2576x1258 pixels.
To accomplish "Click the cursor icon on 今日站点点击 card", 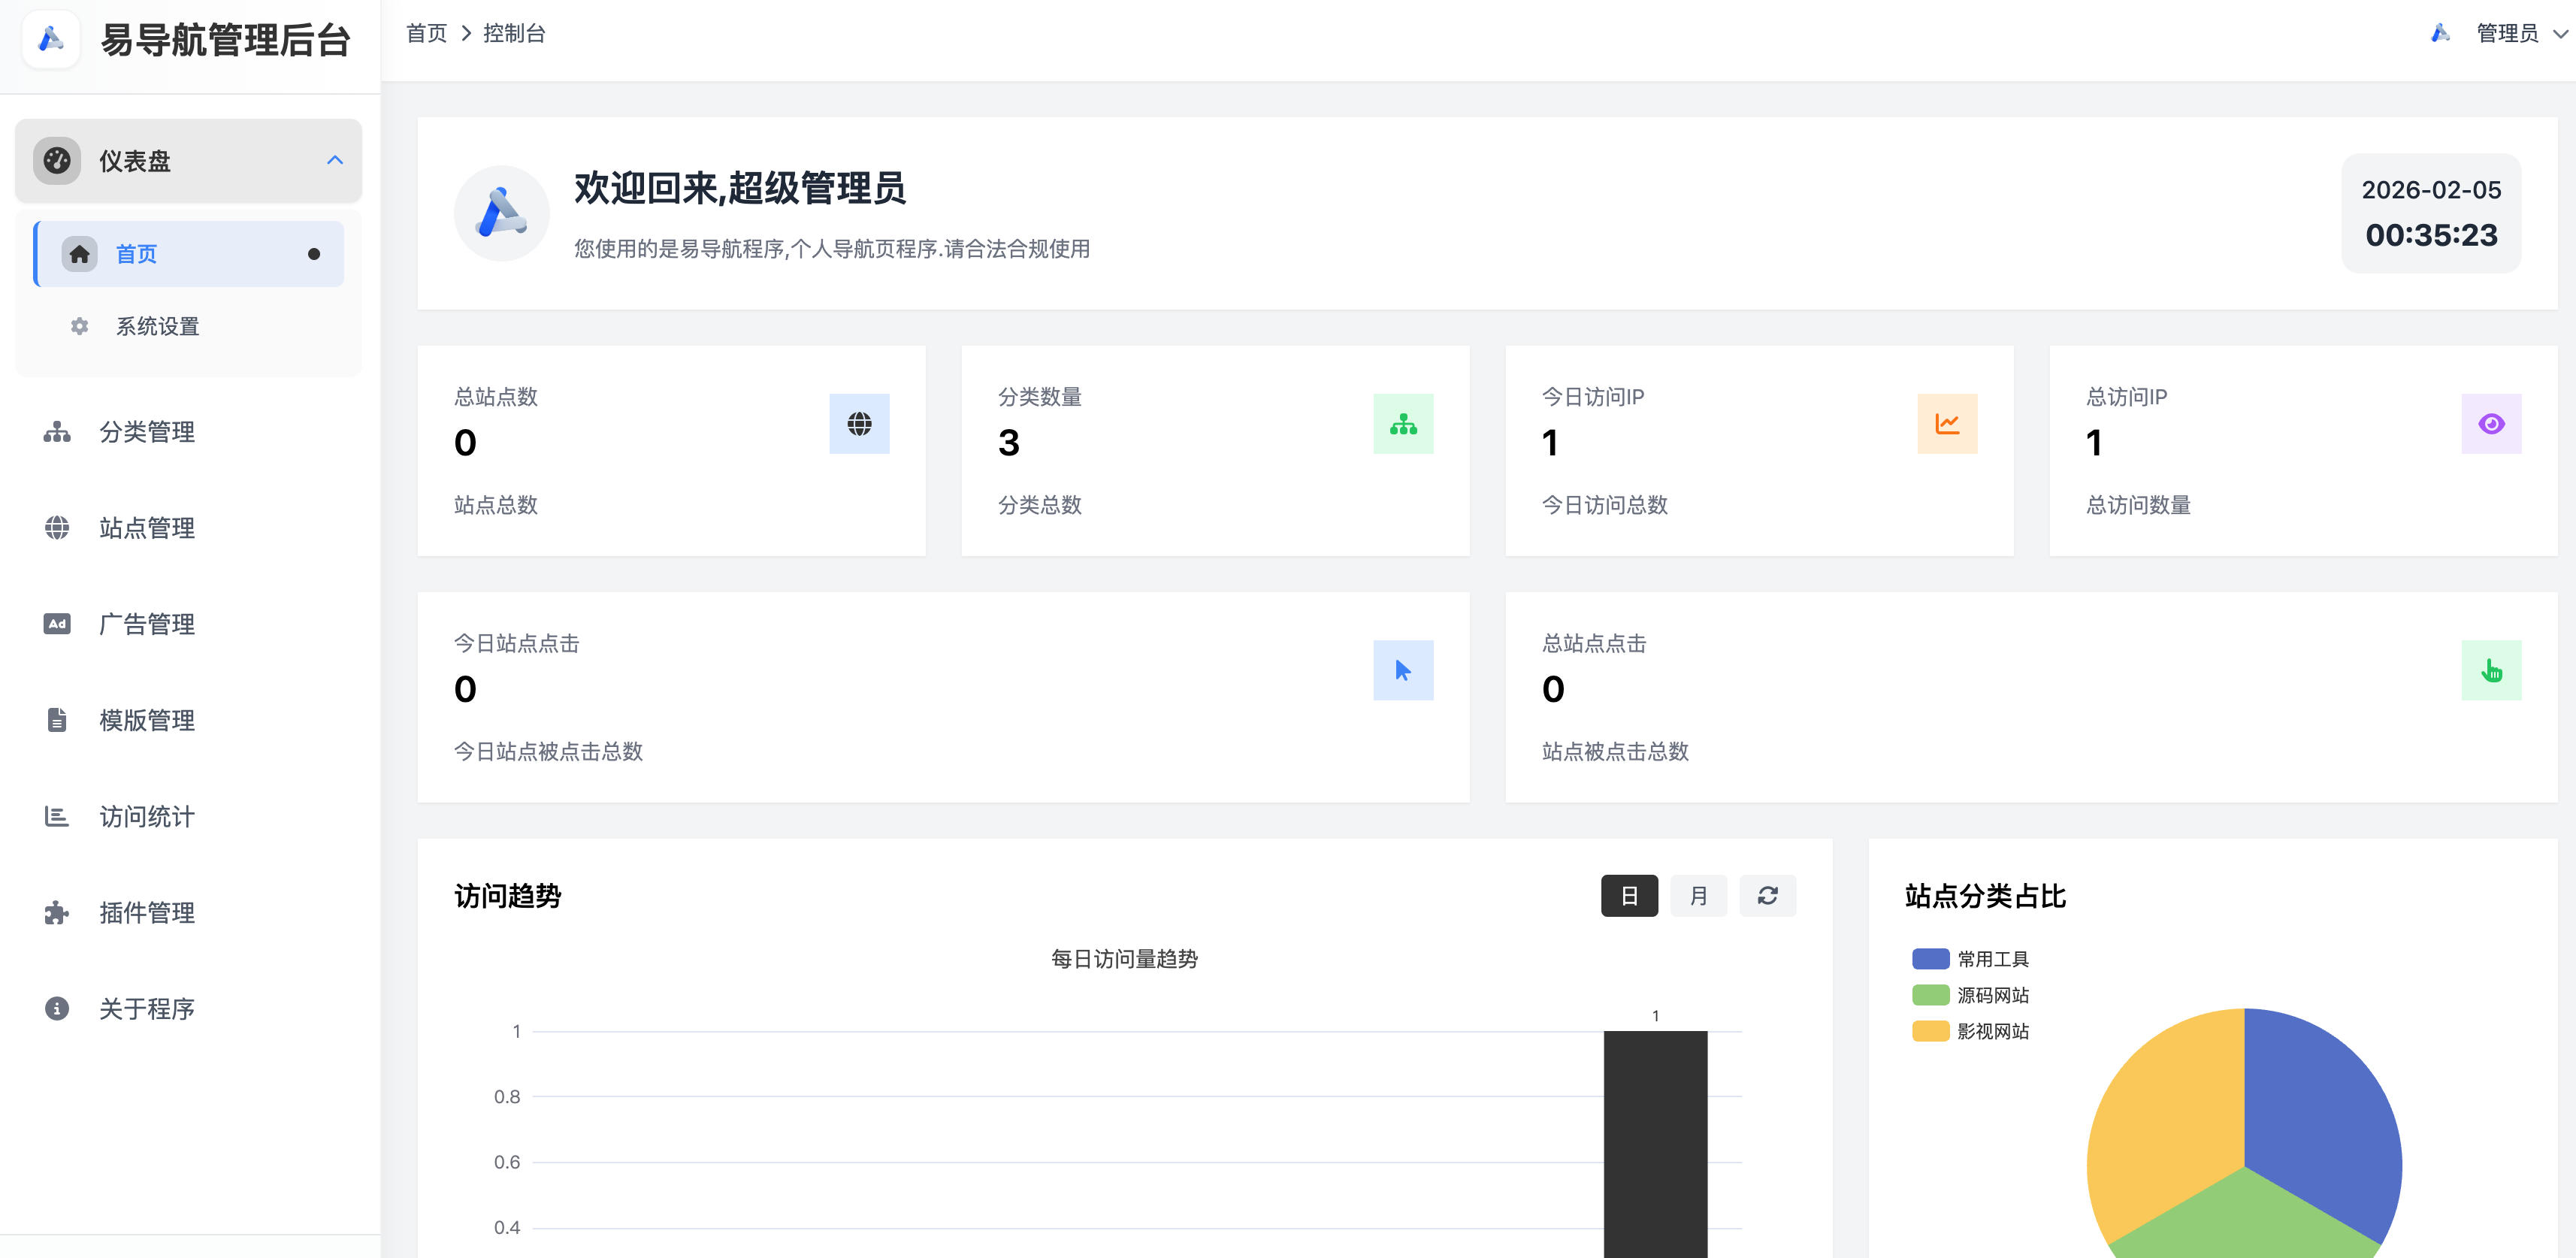I will click(x=1403, y=670).
